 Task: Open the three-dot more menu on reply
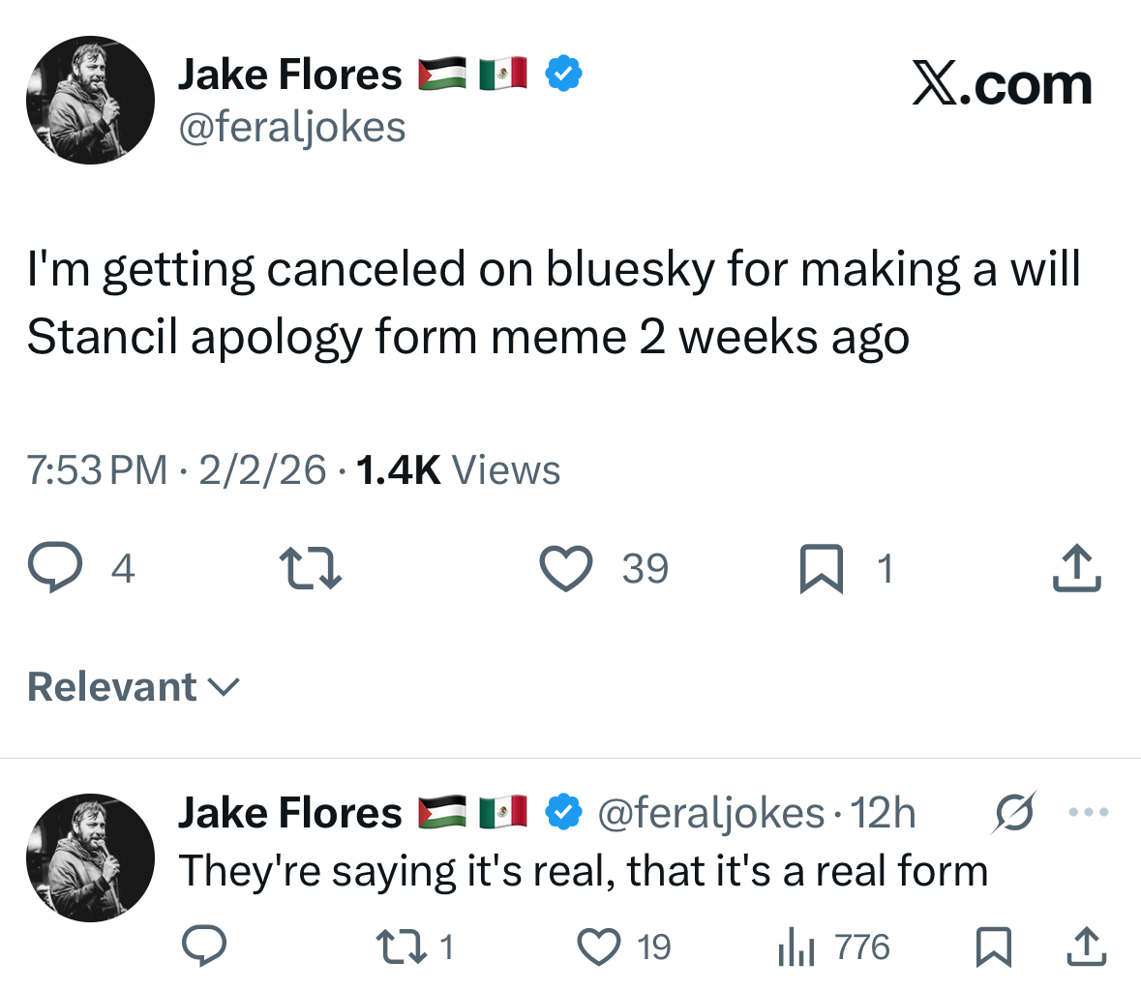pyautogui.click(x=1089, y=812)
